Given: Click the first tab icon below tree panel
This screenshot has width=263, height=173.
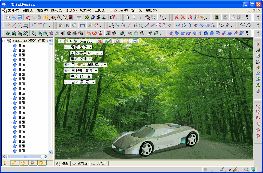Looking at the screenshot, I should click(x=5, y=163).
